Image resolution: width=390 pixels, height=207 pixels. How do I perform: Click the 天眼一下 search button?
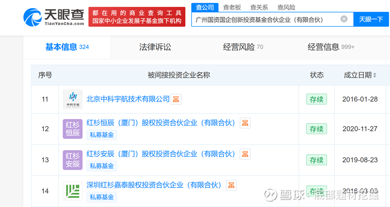[x=371, y=19]
